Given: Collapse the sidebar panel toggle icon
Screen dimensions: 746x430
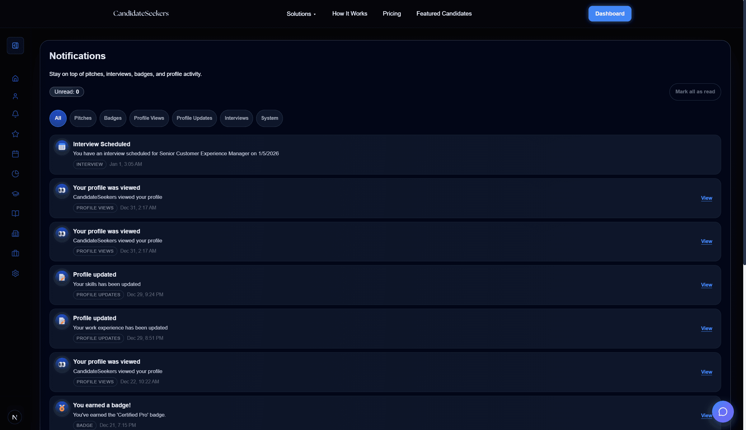Looking at the screenshot, I should point(15,46).
